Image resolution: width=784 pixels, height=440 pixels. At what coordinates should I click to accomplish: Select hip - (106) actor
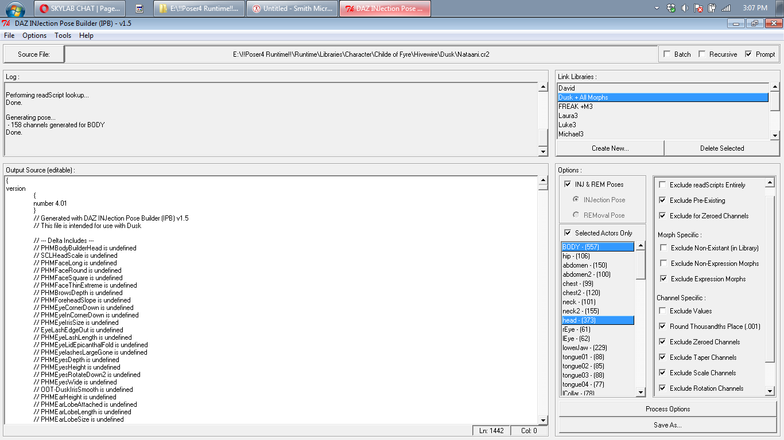click(597, 256)
